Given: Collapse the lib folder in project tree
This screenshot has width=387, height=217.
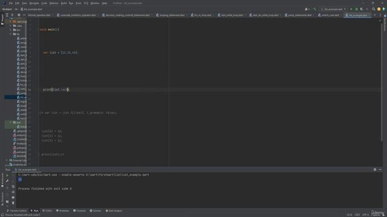Looking at the screenshot, I should tap(11, 34).
